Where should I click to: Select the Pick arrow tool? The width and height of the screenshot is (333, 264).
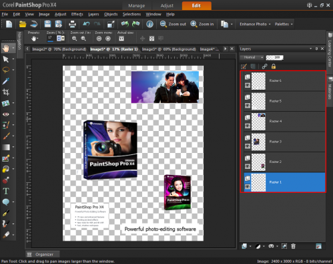(6, 59)
